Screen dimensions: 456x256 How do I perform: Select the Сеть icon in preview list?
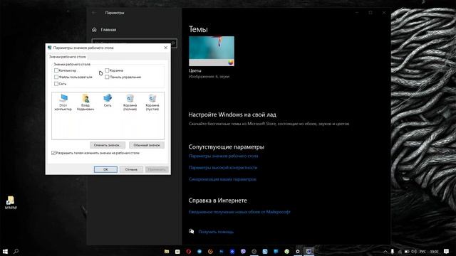point(108,100)
